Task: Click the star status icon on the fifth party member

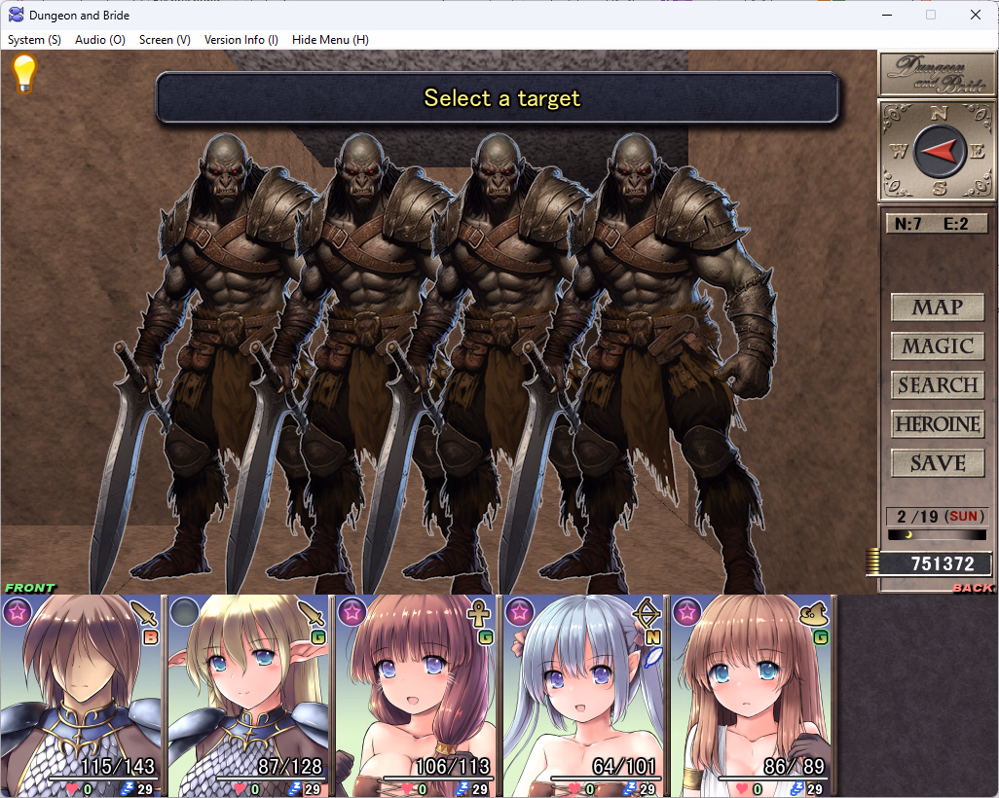Action: [685, 611]
